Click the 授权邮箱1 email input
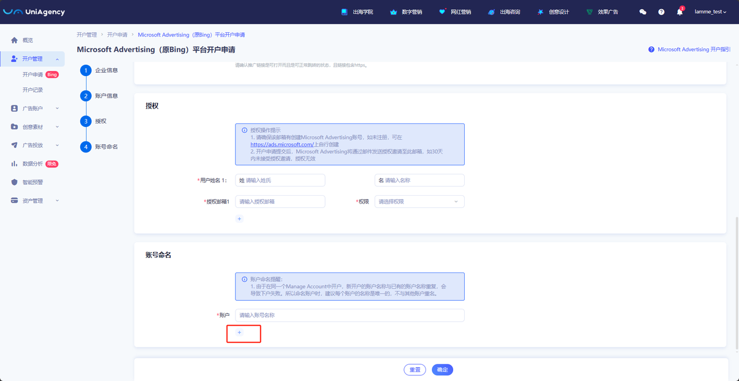The image size is (739, 381). click(280, 201)
